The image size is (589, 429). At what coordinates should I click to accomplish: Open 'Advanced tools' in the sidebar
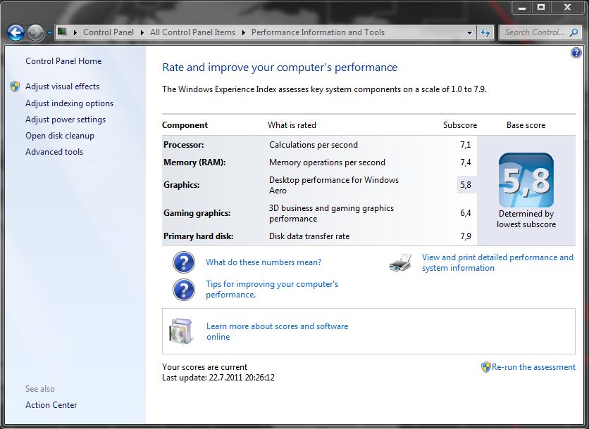click(54, 152)
